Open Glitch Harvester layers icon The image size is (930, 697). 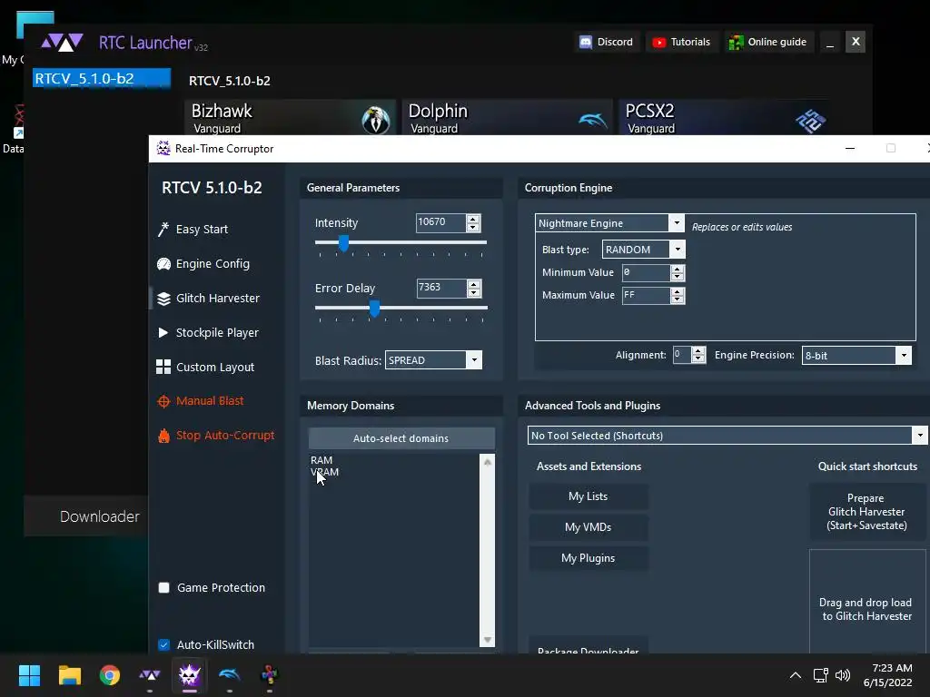point(163,299)
